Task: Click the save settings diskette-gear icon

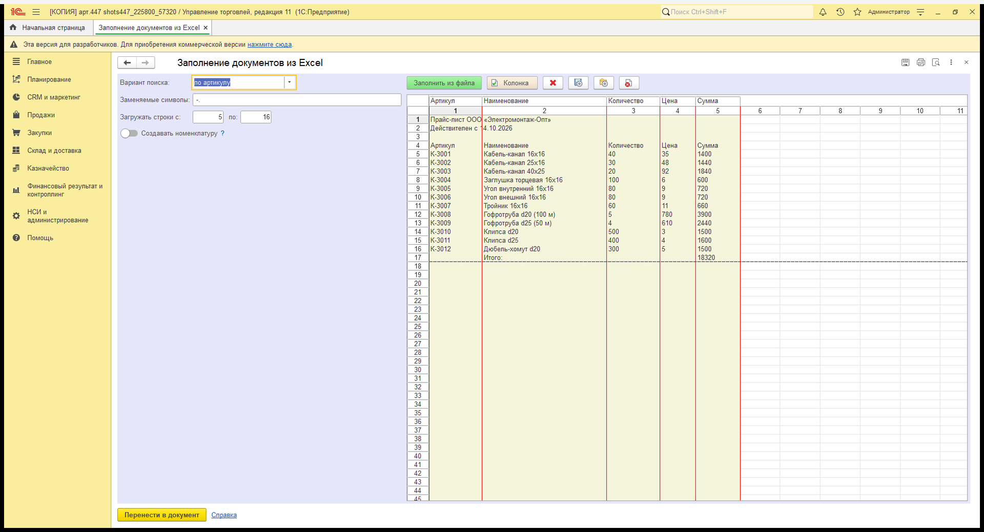Action: (x=578, y=83)
